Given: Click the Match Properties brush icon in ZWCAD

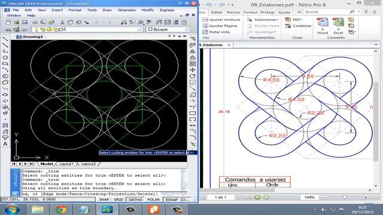Looking at the screenshot, I should click(x=87, y=22).
